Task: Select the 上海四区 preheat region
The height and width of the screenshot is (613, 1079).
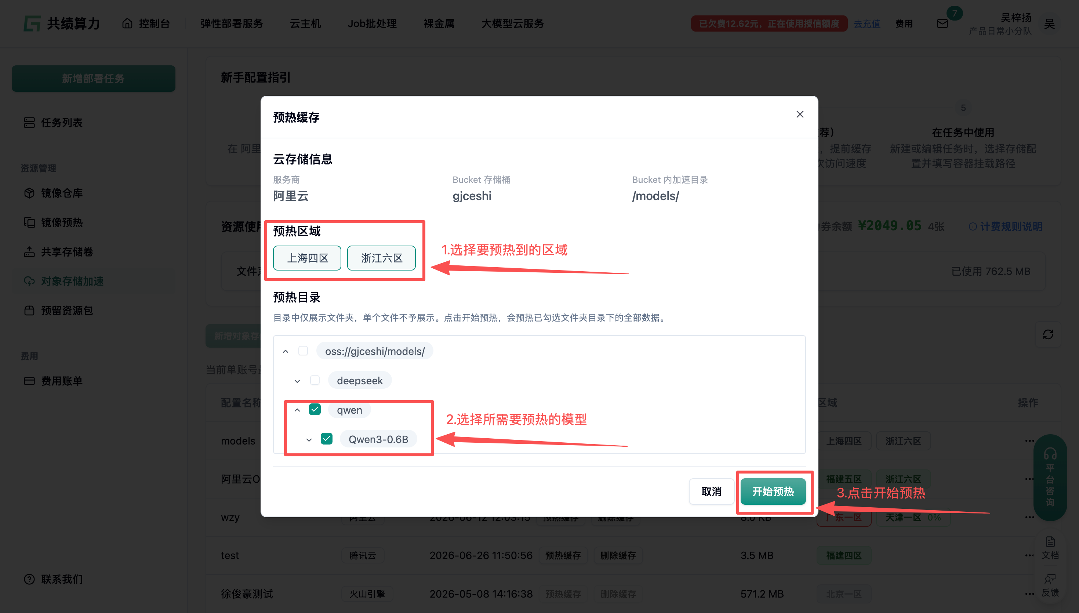Action: tap(307, 258)
